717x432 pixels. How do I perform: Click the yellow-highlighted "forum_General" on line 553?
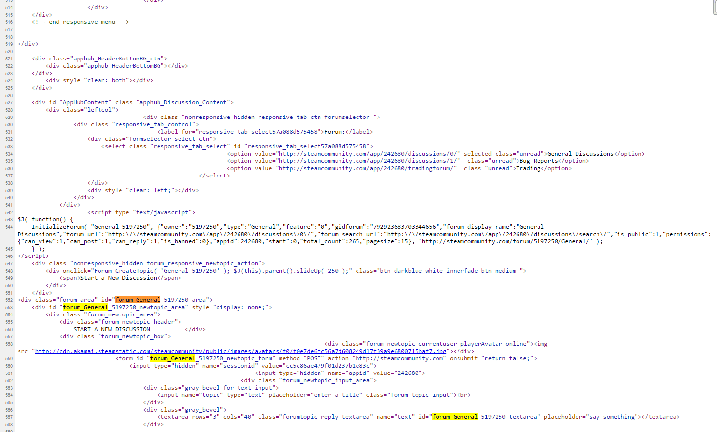(x=85, y=307)
